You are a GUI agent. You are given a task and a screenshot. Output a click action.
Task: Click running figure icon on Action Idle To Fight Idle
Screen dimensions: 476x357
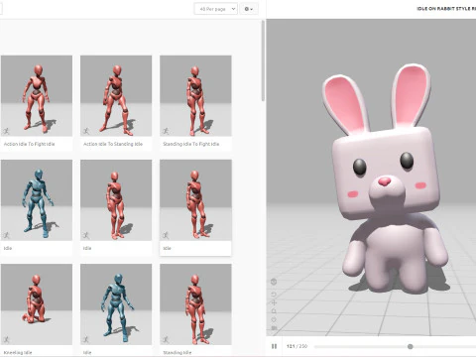[x=7, y=131]
